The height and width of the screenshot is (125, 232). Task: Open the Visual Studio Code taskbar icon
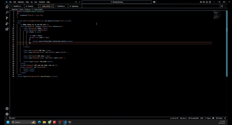(x=65, y=122)
